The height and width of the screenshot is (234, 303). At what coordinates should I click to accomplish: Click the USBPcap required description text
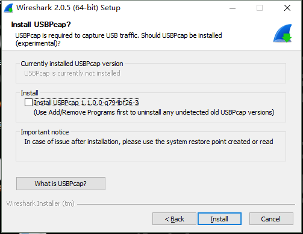point(119,39)
